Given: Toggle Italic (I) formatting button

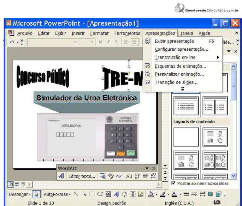Looking at the screenshot, I should coord(108,42).
